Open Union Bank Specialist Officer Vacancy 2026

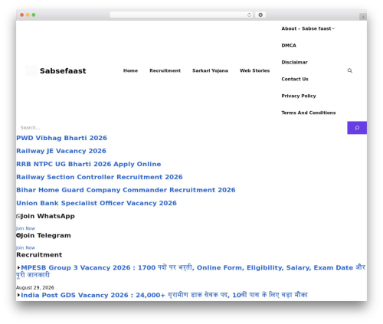point(97,203)
